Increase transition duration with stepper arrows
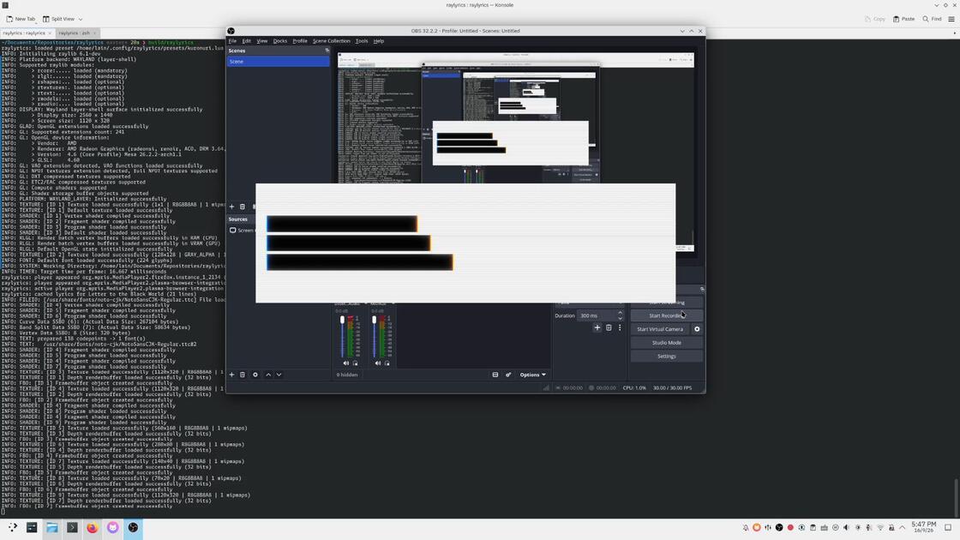 (621, 313)
